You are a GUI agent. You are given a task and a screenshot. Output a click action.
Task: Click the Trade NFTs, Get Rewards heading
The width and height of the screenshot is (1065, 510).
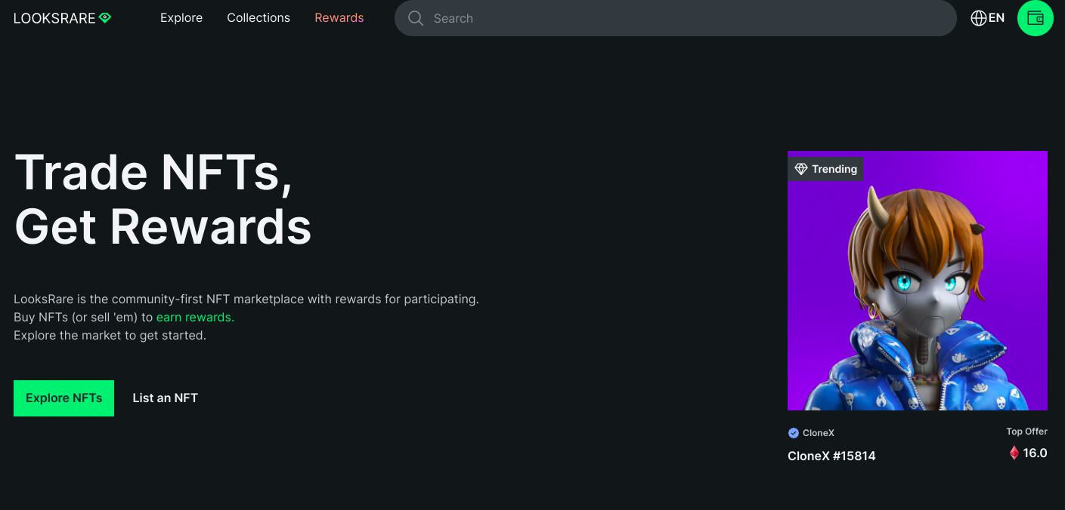click(x=163, y=199)
